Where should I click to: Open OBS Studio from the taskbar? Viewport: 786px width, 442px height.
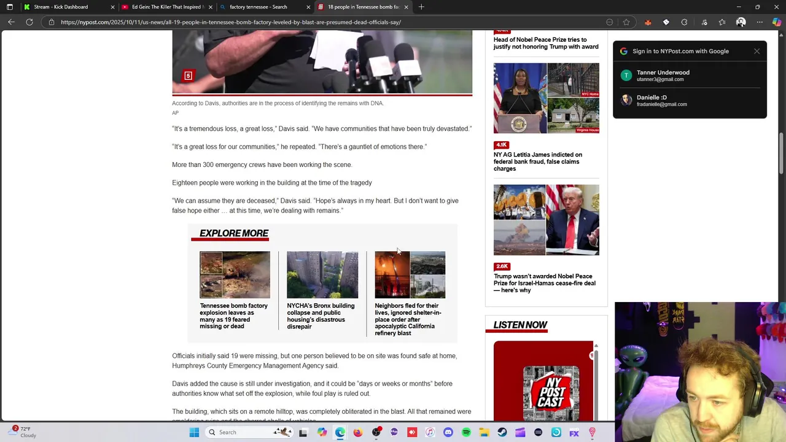(x=376, y=432)
